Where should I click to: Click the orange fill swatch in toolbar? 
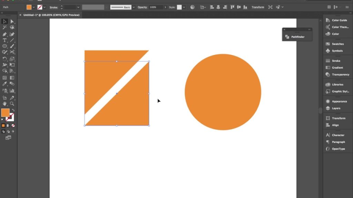pos(5,112)
